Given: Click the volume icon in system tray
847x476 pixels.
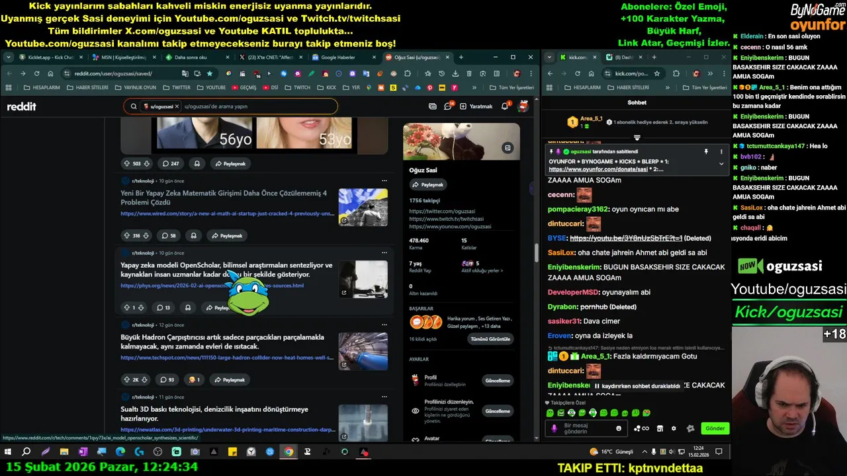Looking at the screenshot, I should 672,452.
